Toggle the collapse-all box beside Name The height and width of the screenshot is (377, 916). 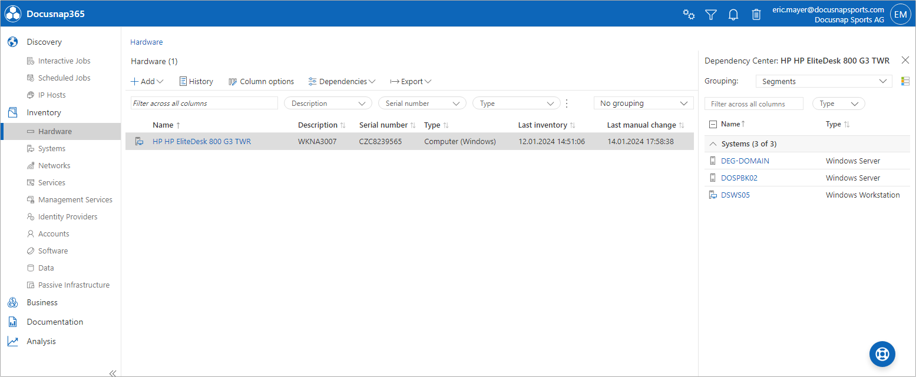pos(713,124)
